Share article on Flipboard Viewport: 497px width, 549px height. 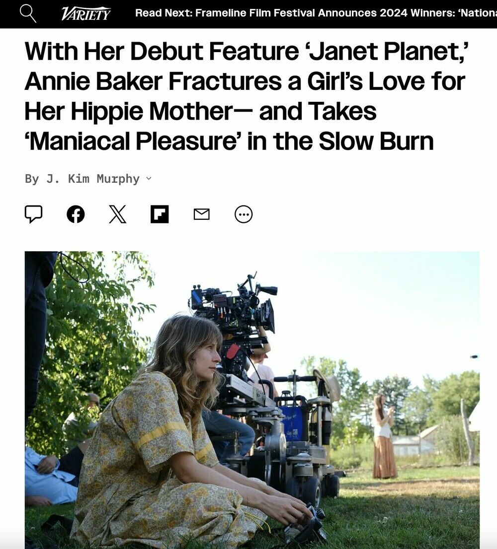coord(160,214)
